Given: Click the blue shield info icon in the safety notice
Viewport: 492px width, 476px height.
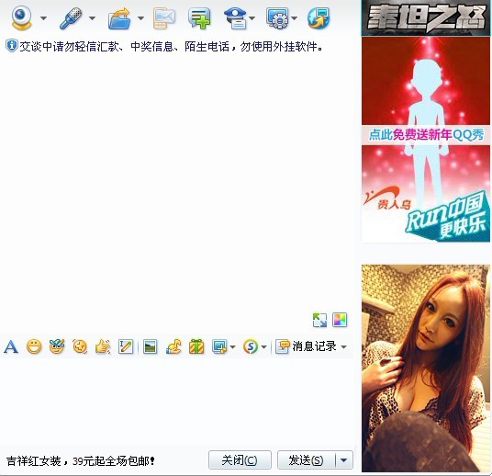Looking at the screenshot, I should (x=12, y=46).
